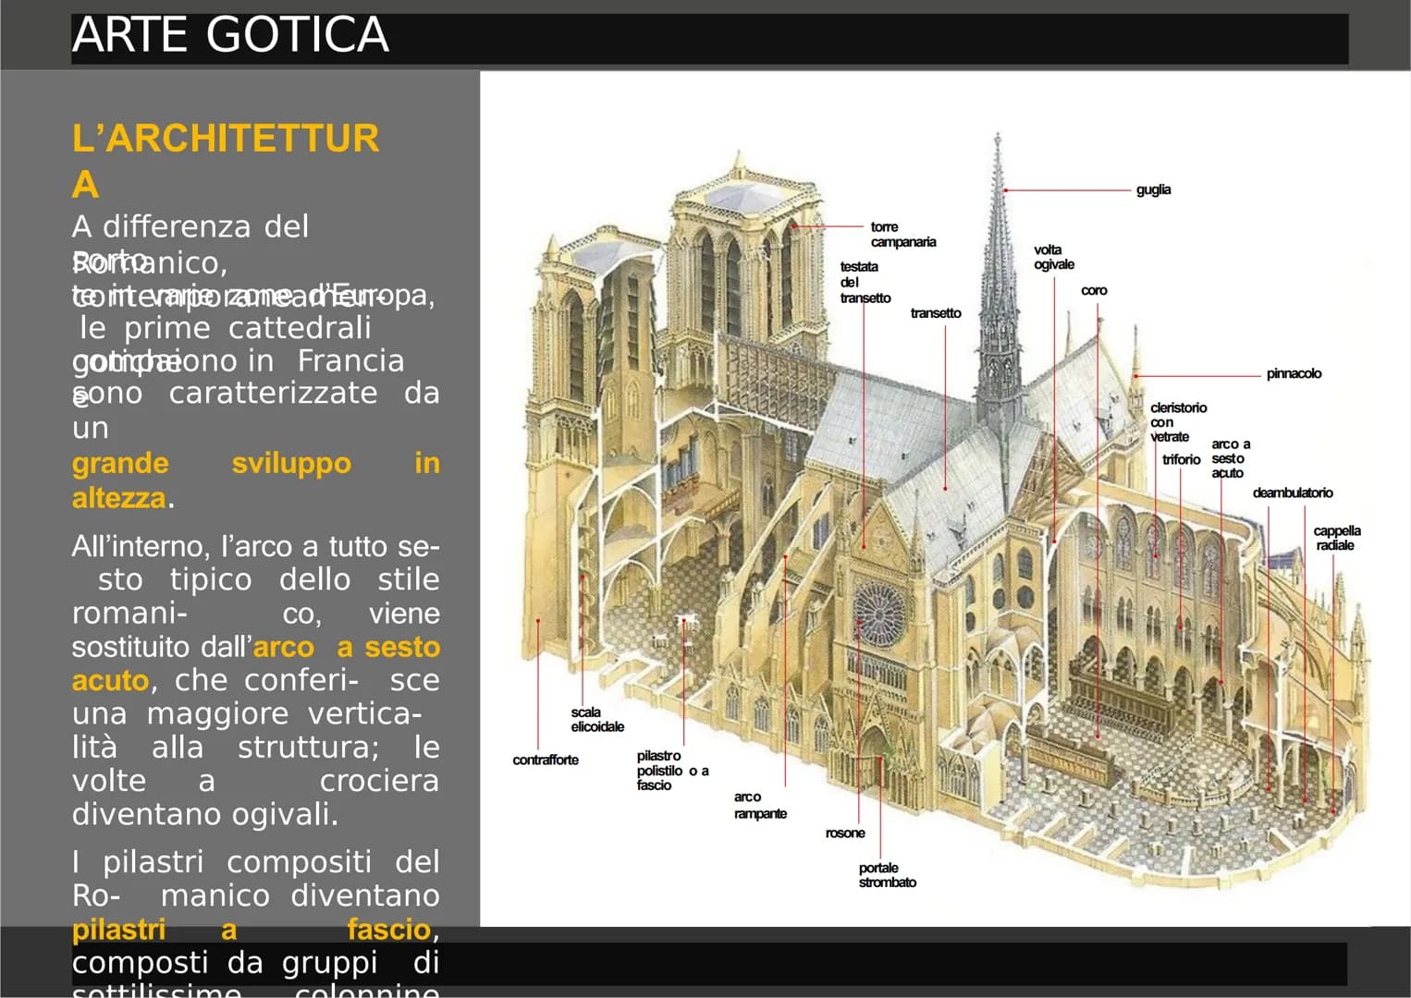Click the 'contrafforte' label
The width and height of the screenshot is (1411, 998).
[x=546, y=760]
